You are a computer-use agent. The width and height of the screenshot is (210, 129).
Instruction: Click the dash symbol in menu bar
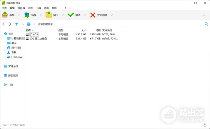(x=70, y=8)
